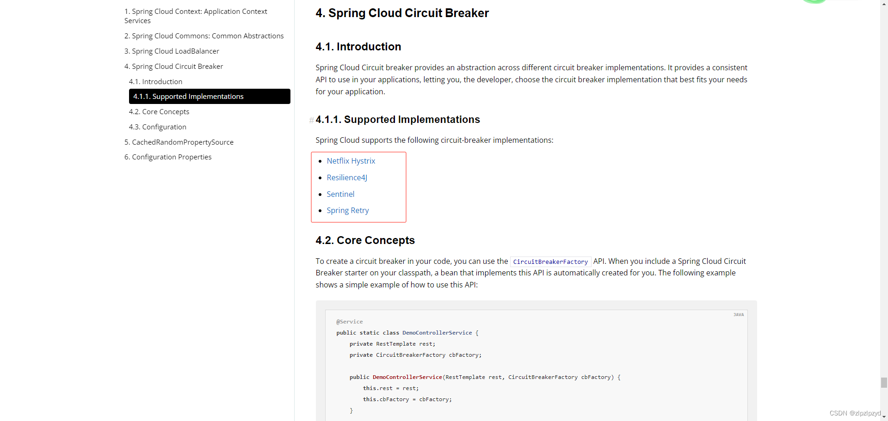Open 4.2. Core Concepts from sidebar

[x=159, y=111]
